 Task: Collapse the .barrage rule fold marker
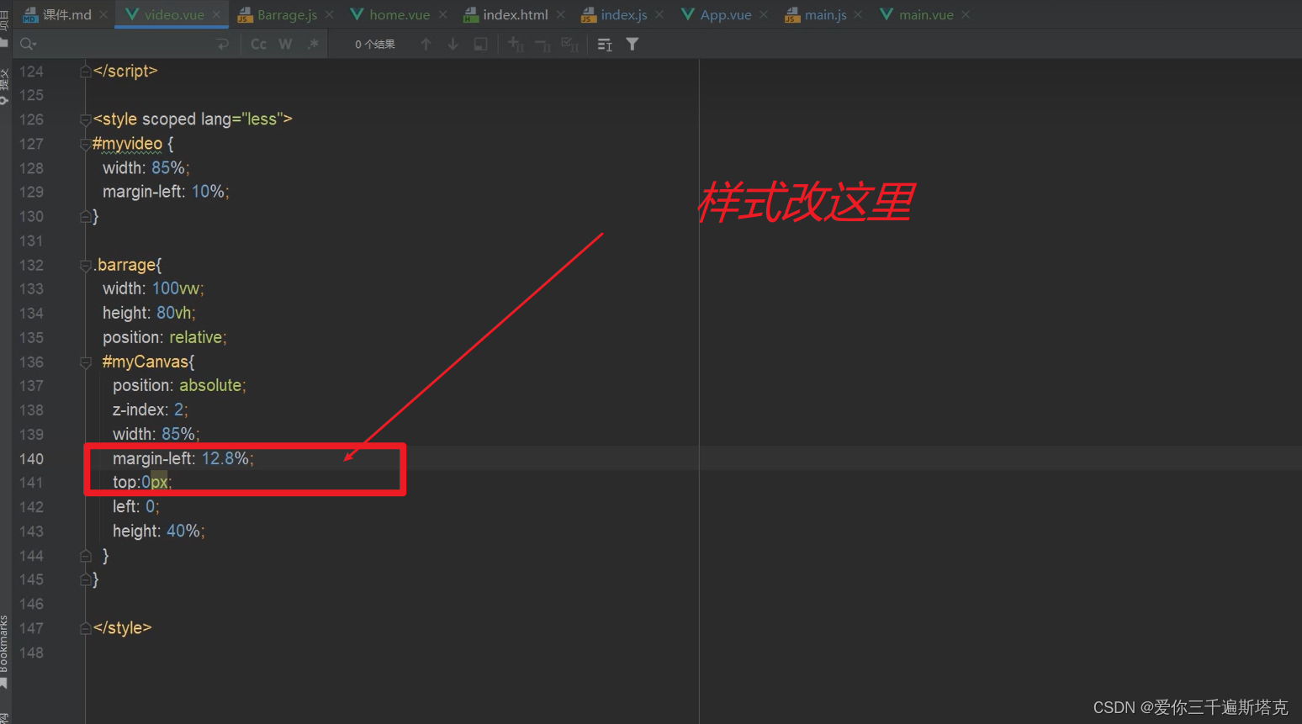[x=85, y=265]
